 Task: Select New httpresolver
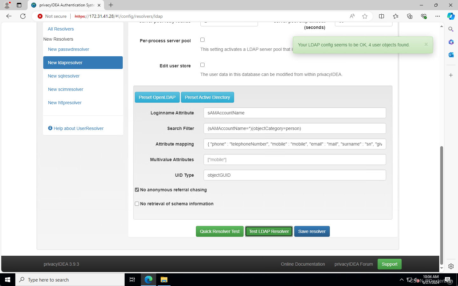pyautogui.click(x=65, y=103)
